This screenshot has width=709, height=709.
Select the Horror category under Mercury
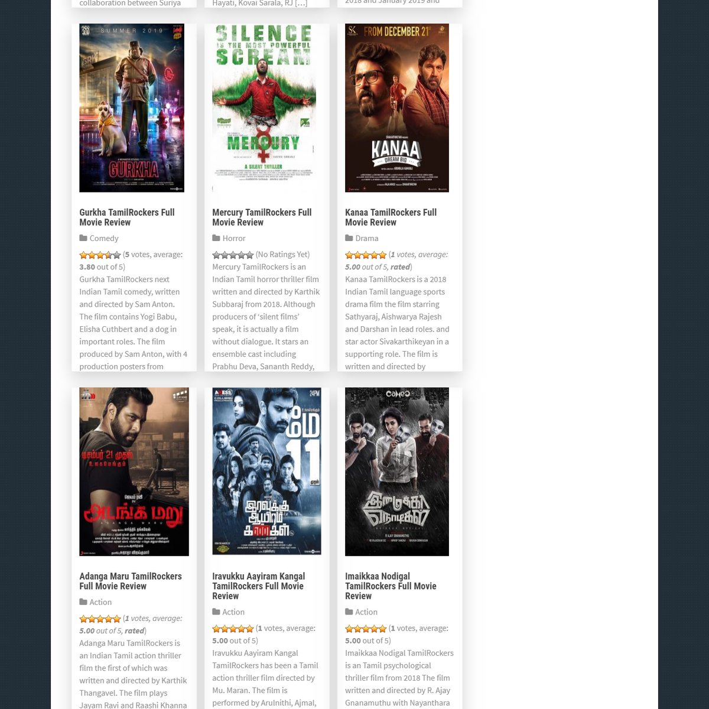click(234, 238)
